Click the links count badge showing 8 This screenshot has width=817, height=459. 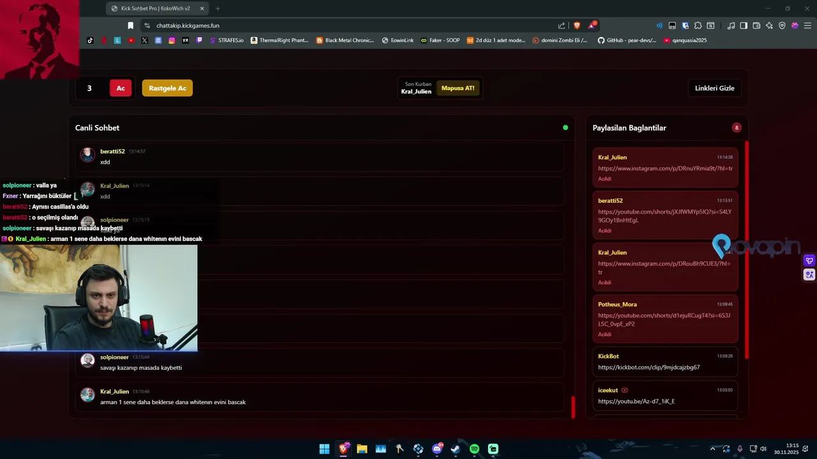pyautogui.click(x=737, y=127)
